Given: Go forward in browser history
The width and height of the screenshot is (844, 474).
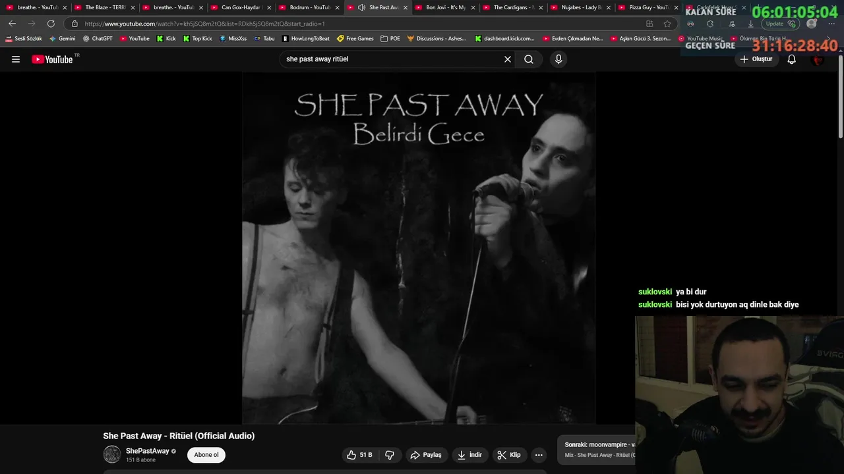Looking at the screenshot, I should pyautogui.click(x=31, y=23).
